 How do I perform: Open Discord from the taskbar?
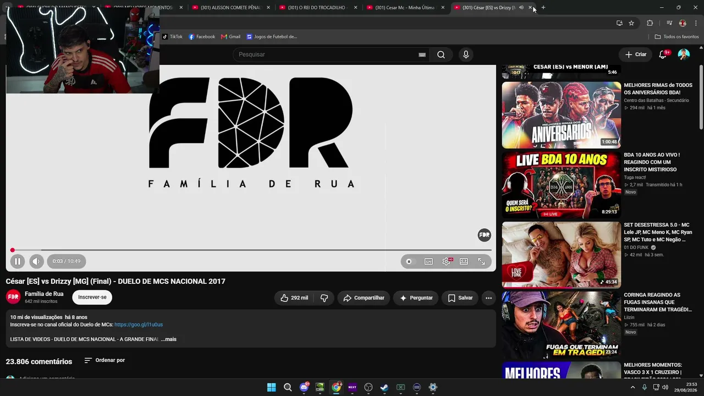[x=304, y=387]
